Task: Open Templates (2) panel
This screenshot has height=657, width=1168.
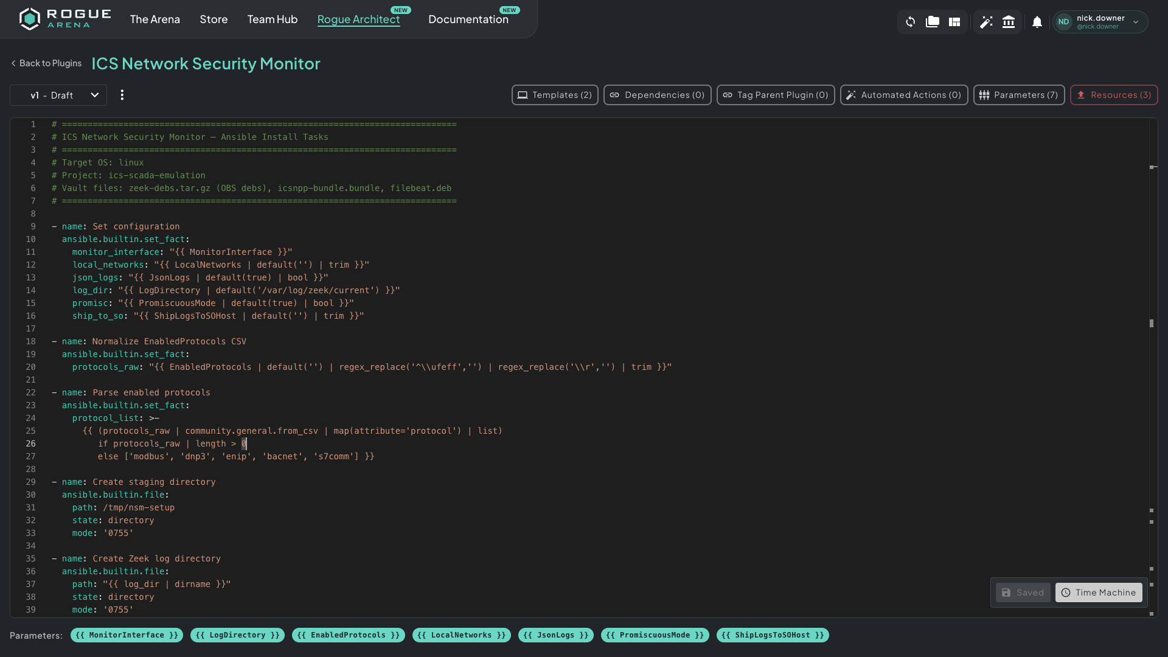Action: (555, 95)
